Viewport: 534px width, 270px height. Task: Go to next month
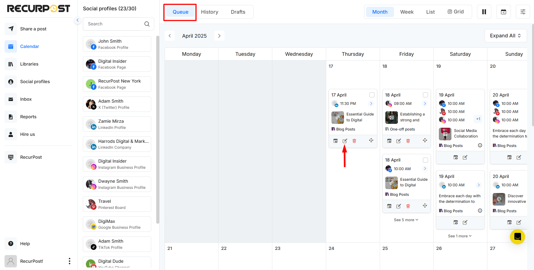[x=219, y=36]
